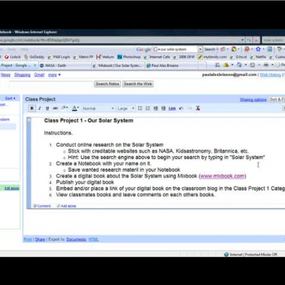Click the Solar System notebook in sidebar
This screenshot has width=285, height=285.
pos(5,120)
